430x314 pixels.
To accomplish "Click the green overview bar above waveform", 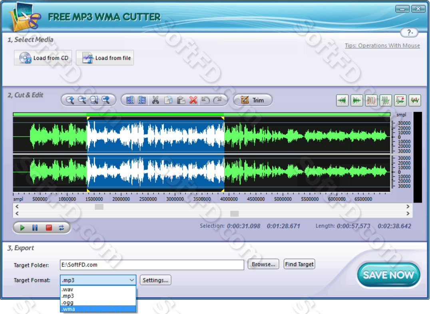I will click(x=201, y=114).
